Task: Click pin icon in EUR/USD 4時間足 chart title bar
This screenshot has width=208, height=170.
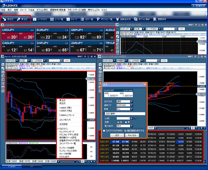Action: click(x=195, y=56)
